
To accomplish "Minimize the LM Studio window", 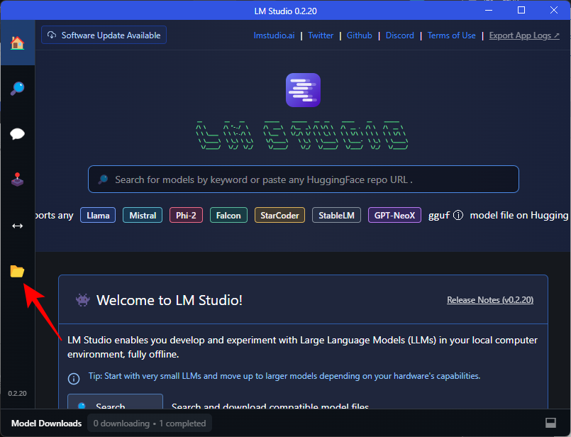I will pos(489,10).
